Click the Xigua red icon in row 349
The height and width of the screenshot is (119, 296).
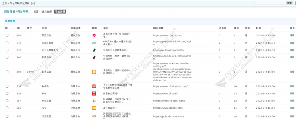[x=94, y=35]
